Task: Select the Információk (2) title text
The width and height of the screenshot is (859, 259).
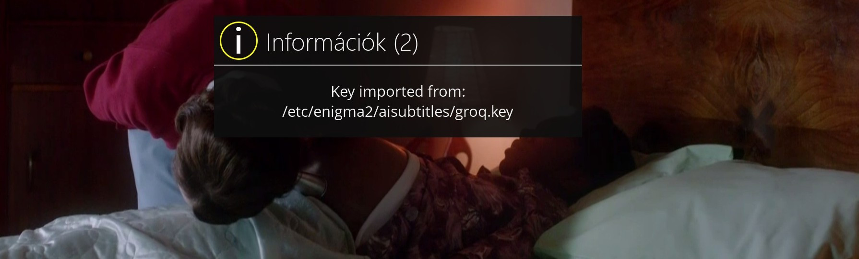Action: pyautogui.click(x=342, y=42)
